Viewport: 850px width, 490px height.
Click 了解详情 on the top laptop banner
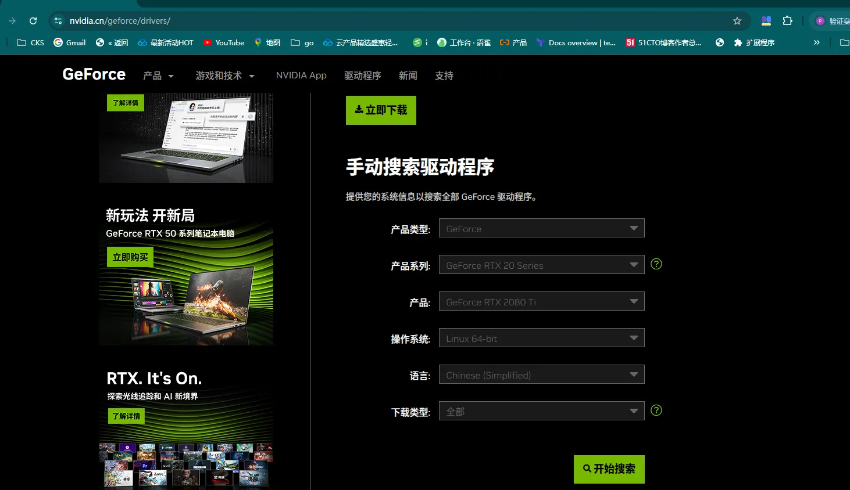click(126, 103)
